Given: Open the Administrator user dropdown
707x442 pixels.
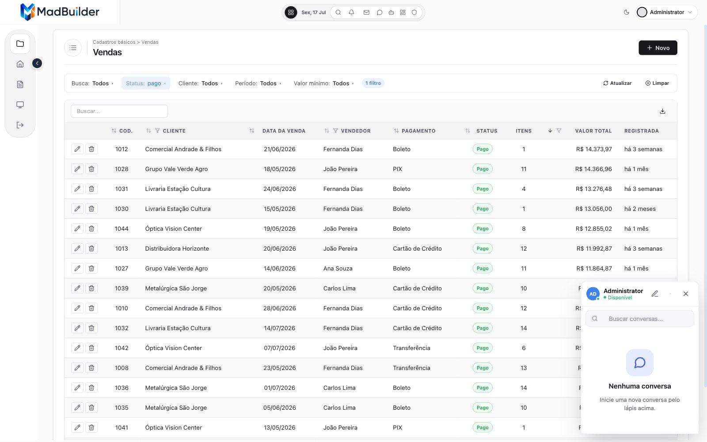Looking at the screenshot, I should [x=666, y=12].
